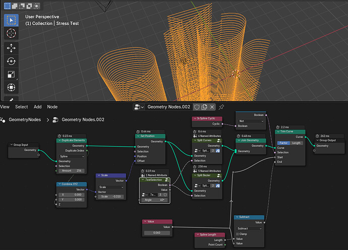Set selection mode to Invert
The height and width of the screenshot is (250, 348).
pyautogui.click(x=29, y=6)
